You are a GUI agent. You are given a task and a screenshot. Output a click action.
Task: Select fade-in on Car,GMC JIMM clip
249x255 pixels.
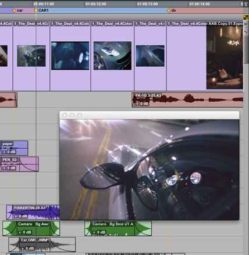14,245
